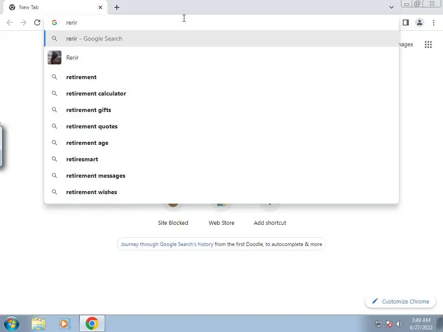Click the address bar containing rerir
Viewport: 443px width, 332px height.
pyautogui.click(x=221, y=22)
